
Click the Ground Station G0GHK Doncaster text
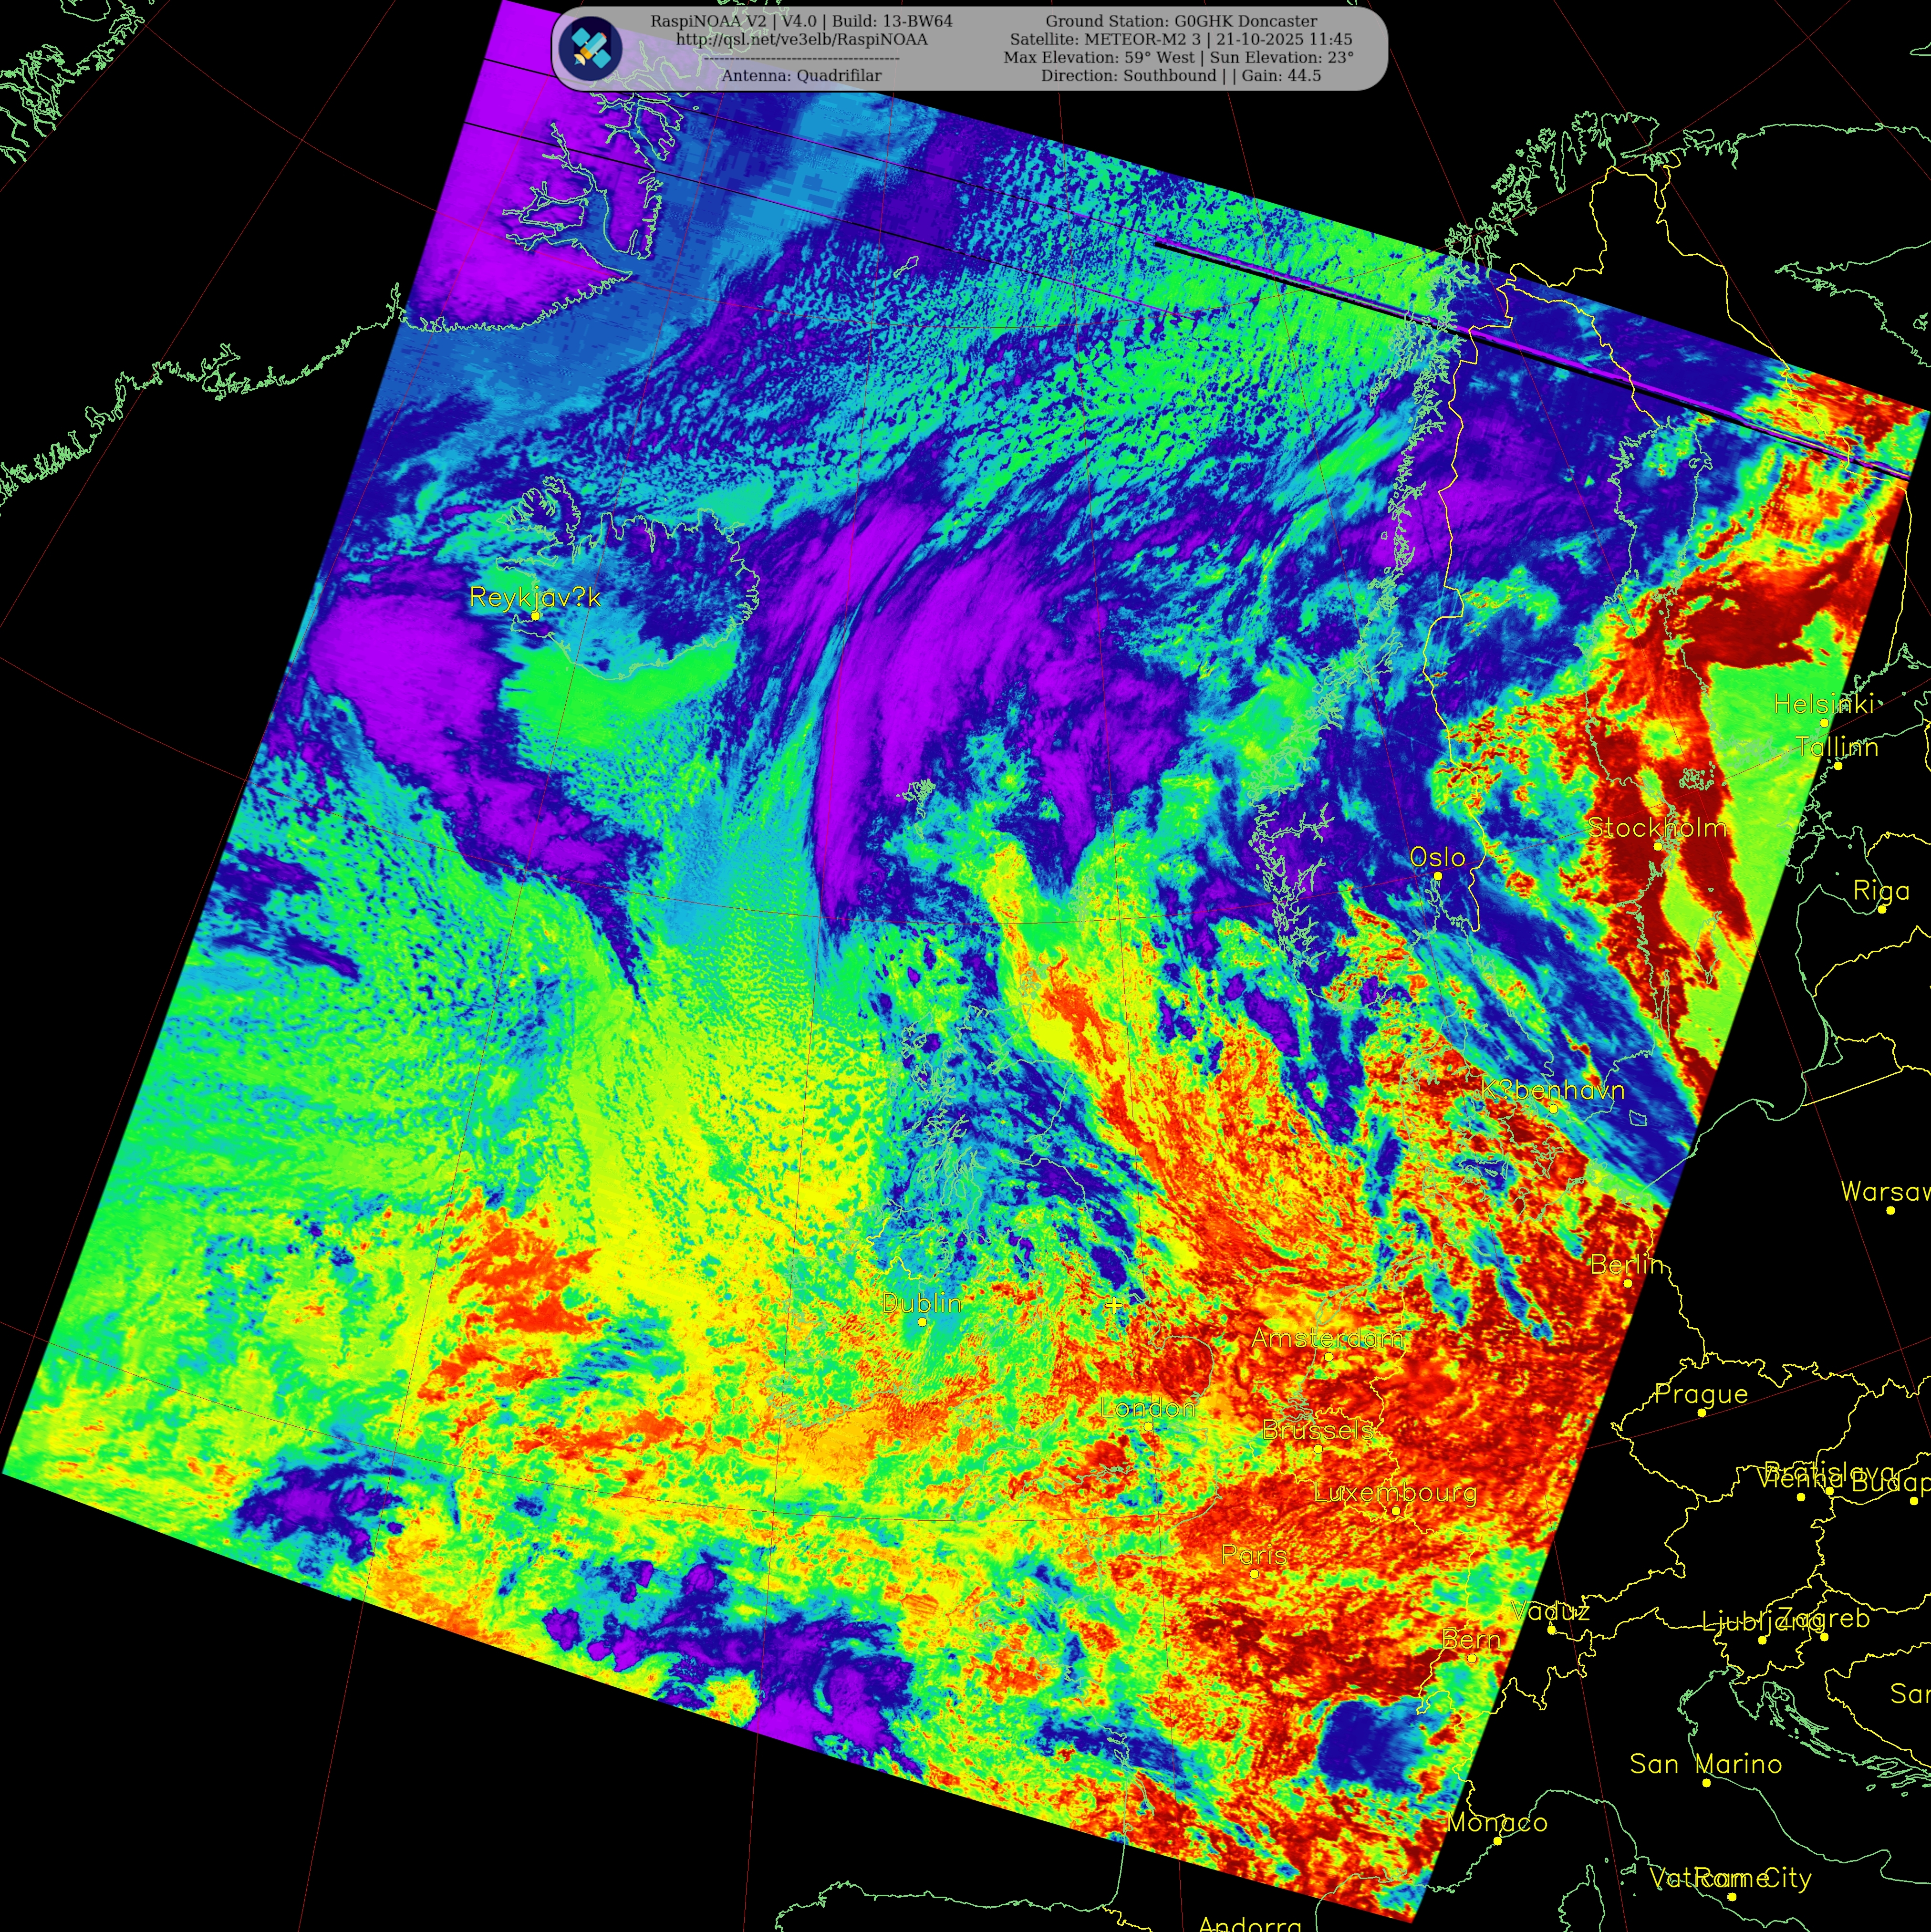pyautogui.click(x=1181, y=21)
